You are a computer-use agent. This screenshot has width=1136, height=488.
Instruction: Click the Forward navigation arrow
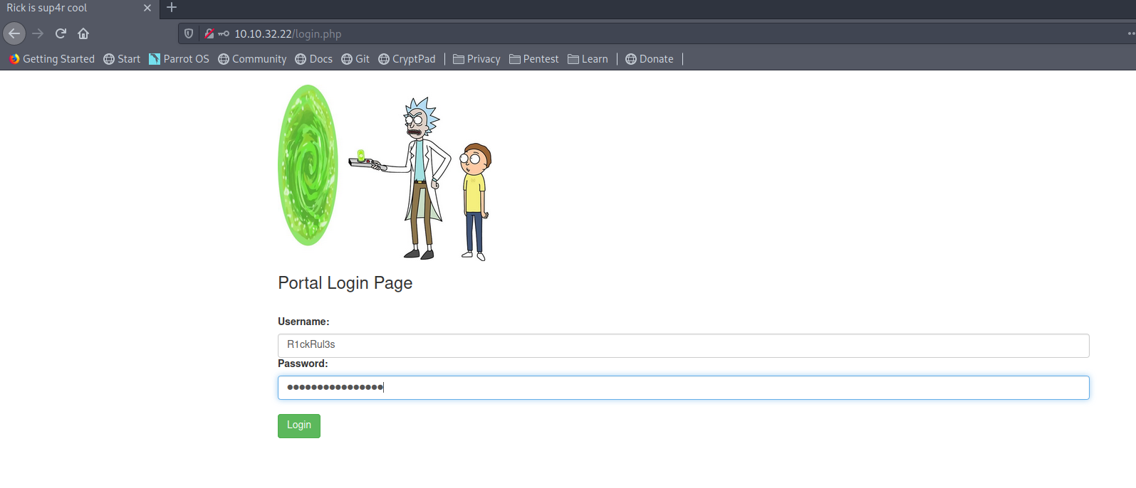pyautogui.click(x=38, y=33)
